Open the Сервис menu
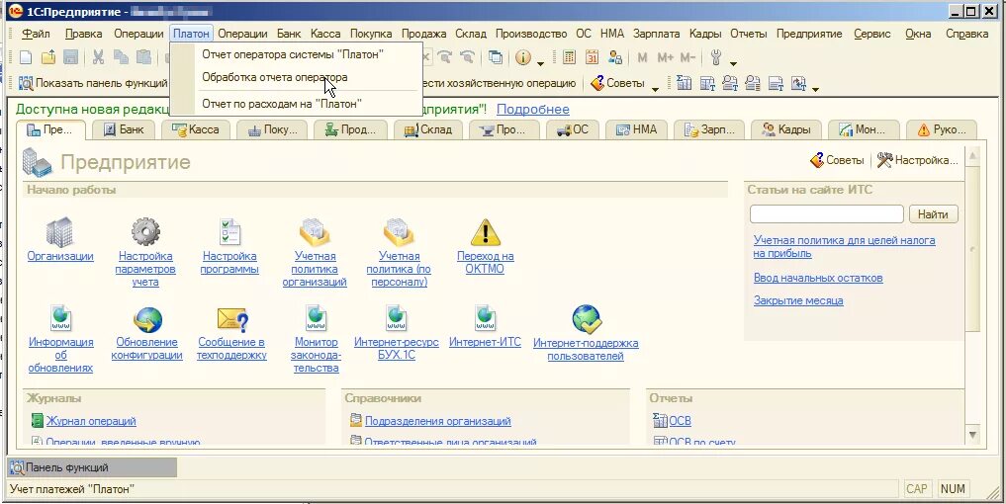The image size is (1006, 504). [871, 34]
